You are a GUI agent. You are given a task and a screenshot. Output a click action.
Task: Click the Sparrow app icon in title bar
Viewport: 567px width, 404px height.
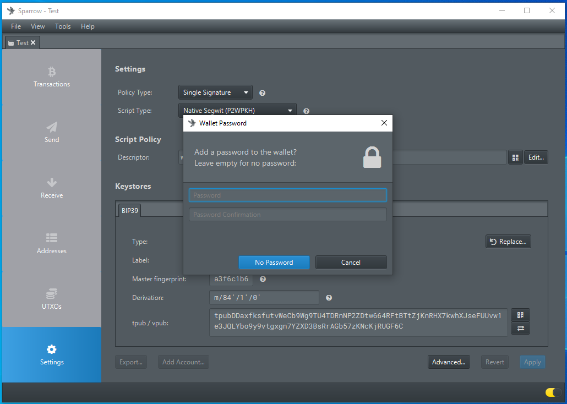point(11,10)
